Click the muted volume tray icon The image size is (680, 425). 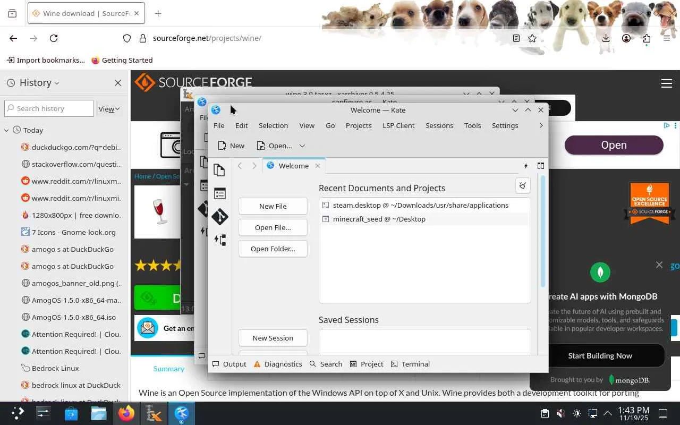tap(560, 413)
